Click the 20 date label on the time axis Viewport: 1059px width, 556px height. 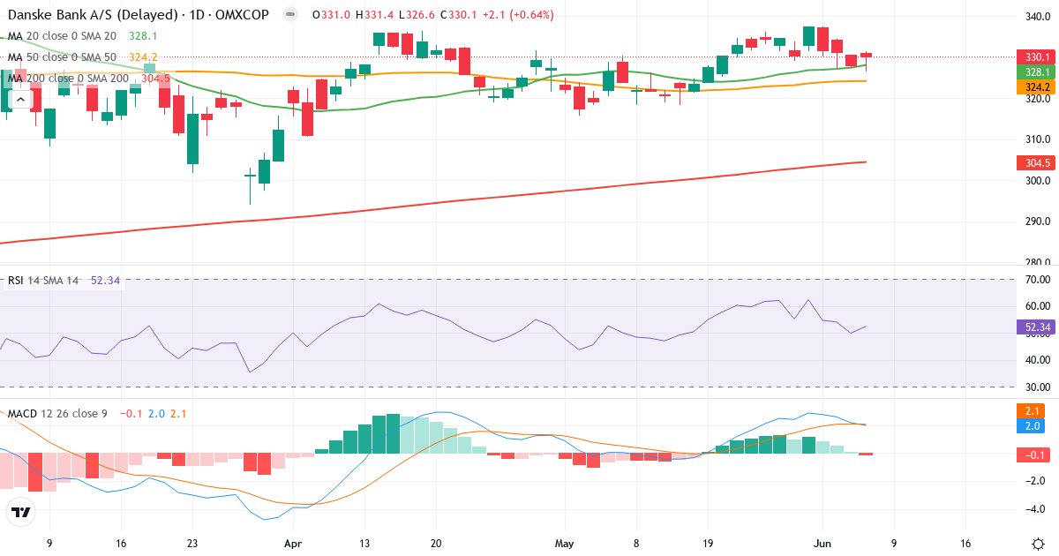point(435,545)
